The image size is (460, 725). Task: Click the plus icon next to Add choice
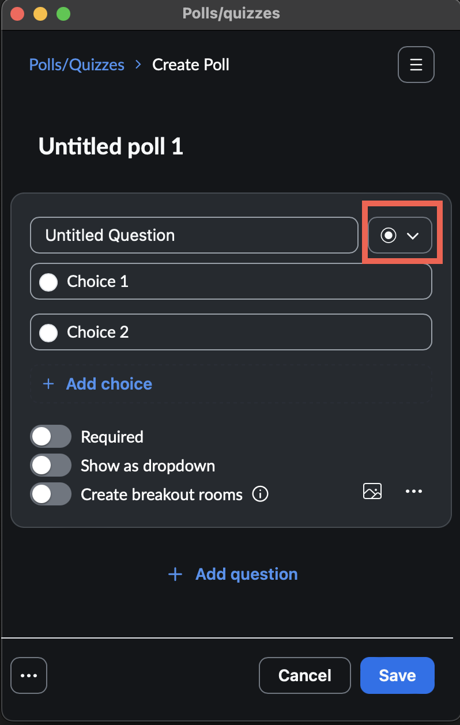(x=48, y=384)
